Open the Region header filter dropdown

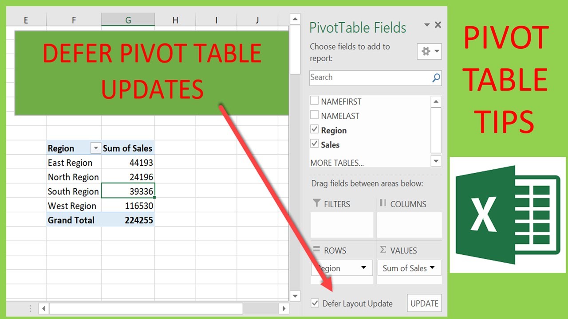[x=95, y=148]
